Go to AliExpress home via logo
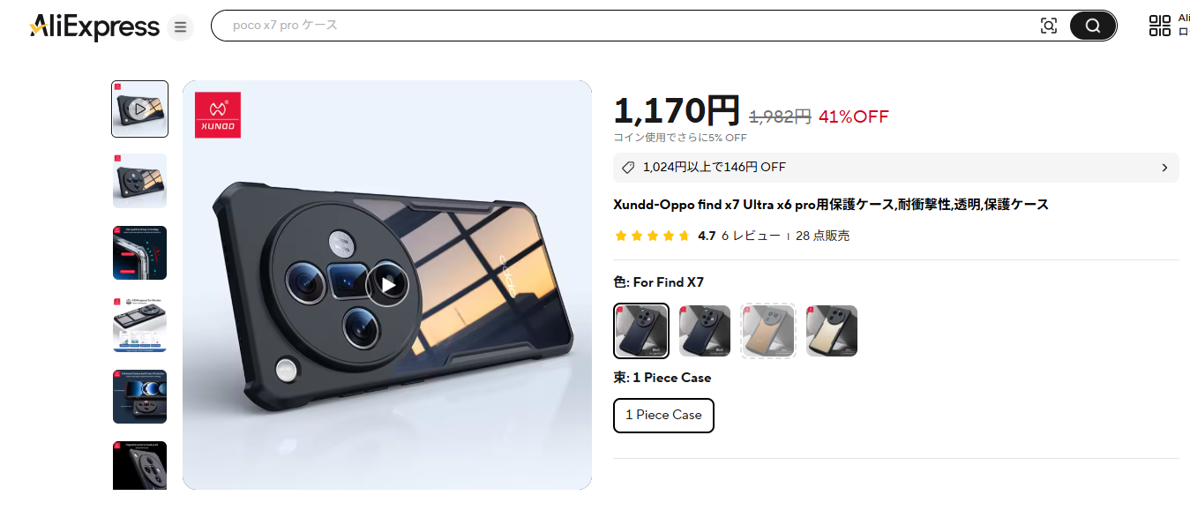The height and width of the screenshot is (518, 1190). click(x=94, y=26)
